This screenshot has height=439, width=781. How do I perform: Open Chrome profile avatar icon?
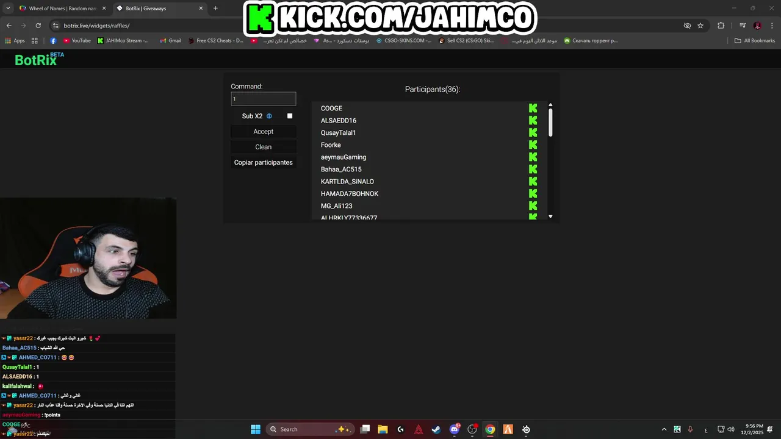pyautogui.click(x=757, y=26)
